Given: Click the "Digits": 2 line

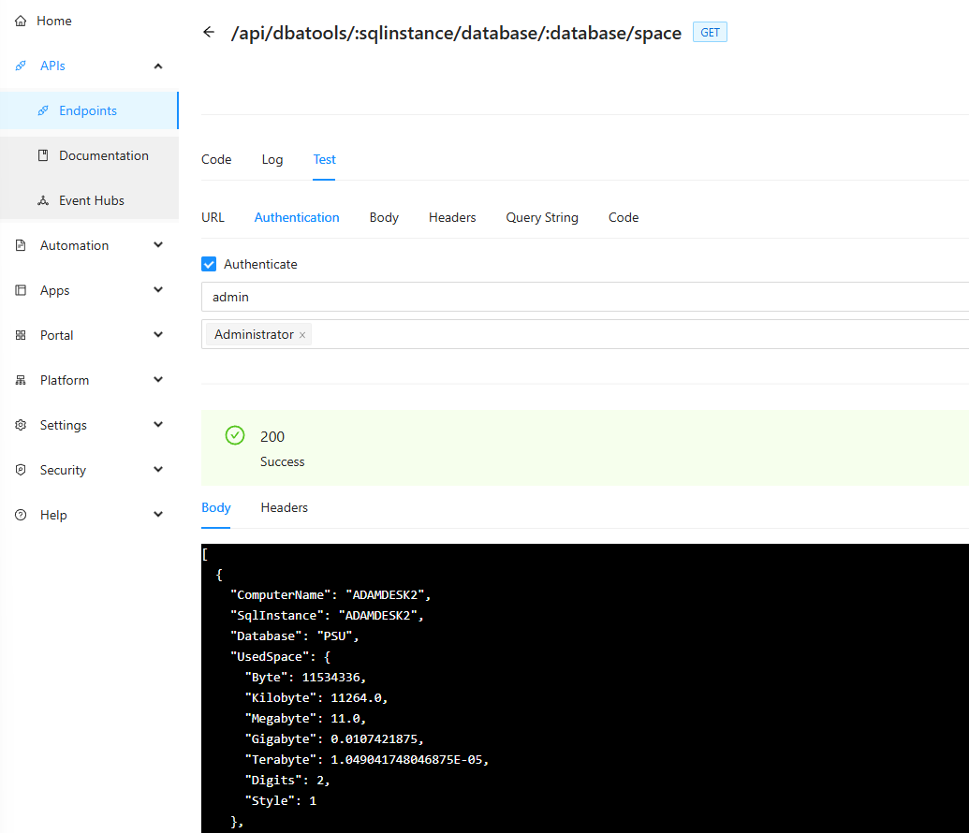Looking at the screenshot, I should [287, 781].
